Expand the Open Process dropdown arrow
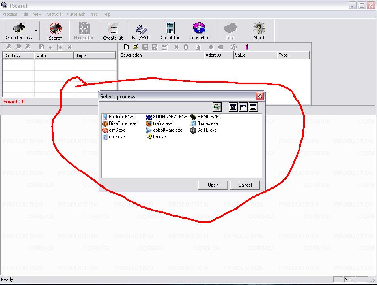This screenshot has height=285, width=377. 36,31
